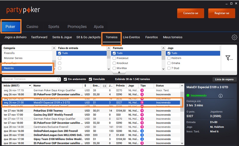Toggle the Tudo checkbox under Jogo

[x=169, y=53]
